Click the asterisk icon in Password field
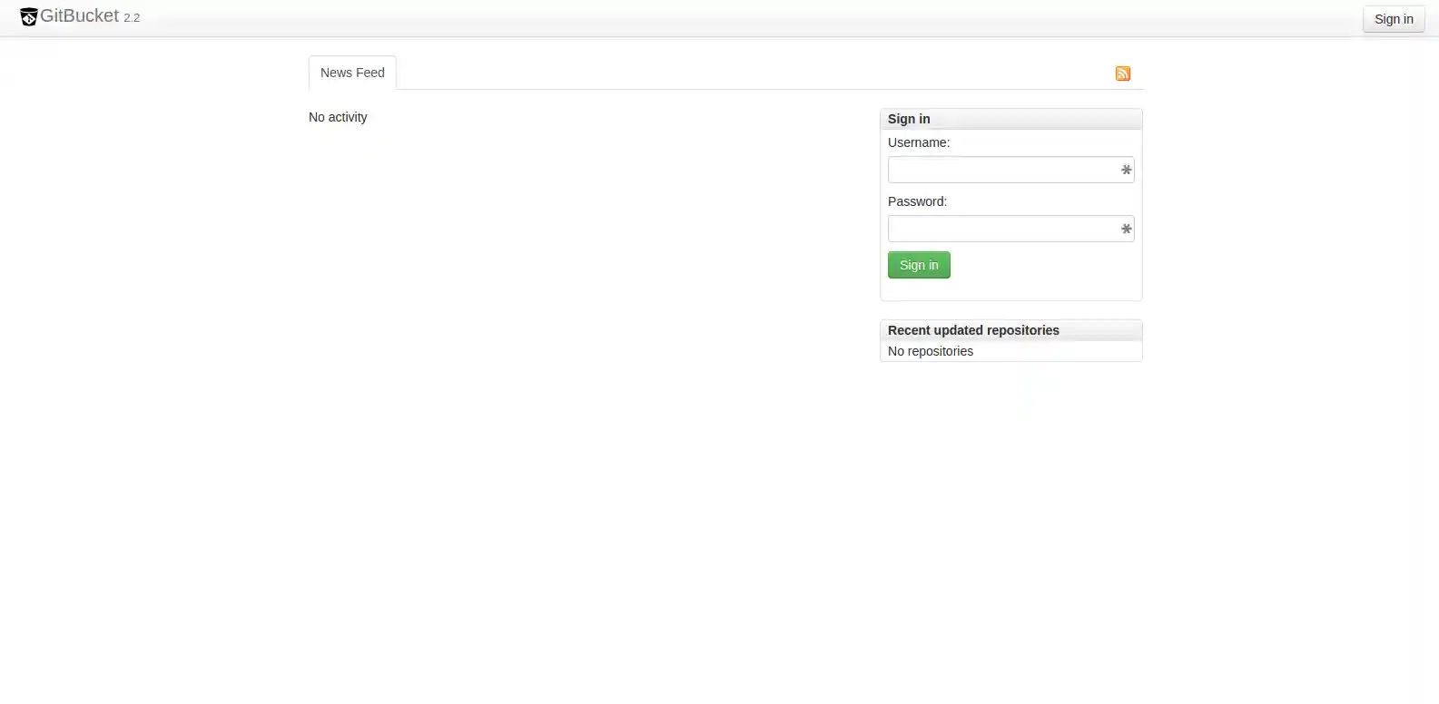 point(1126,229)
